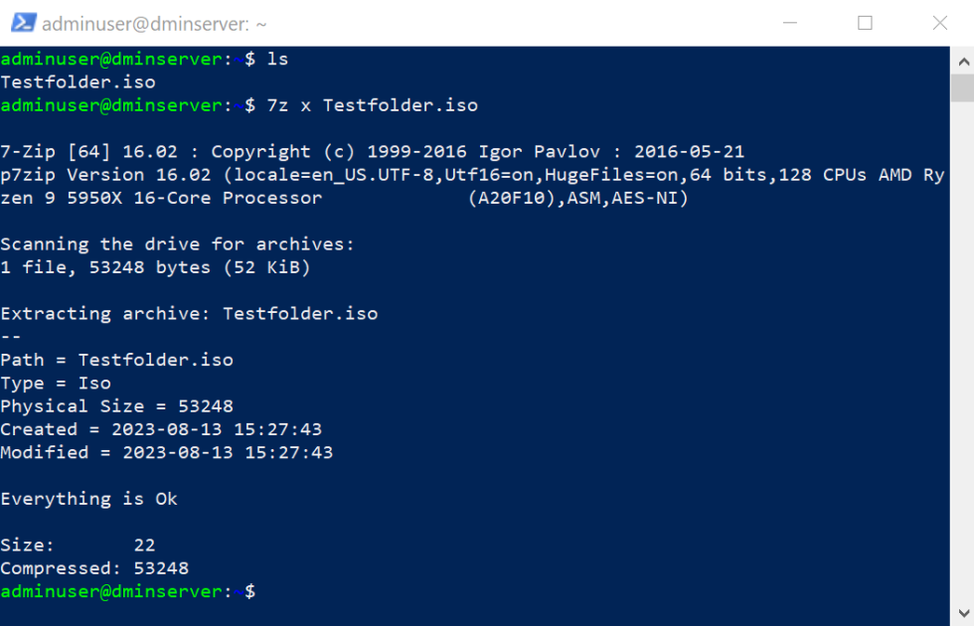Viewport: 974px width, 626px height.
Task: Click the Extracting archive: Testfolder.iso line
Action: (189, 313)
